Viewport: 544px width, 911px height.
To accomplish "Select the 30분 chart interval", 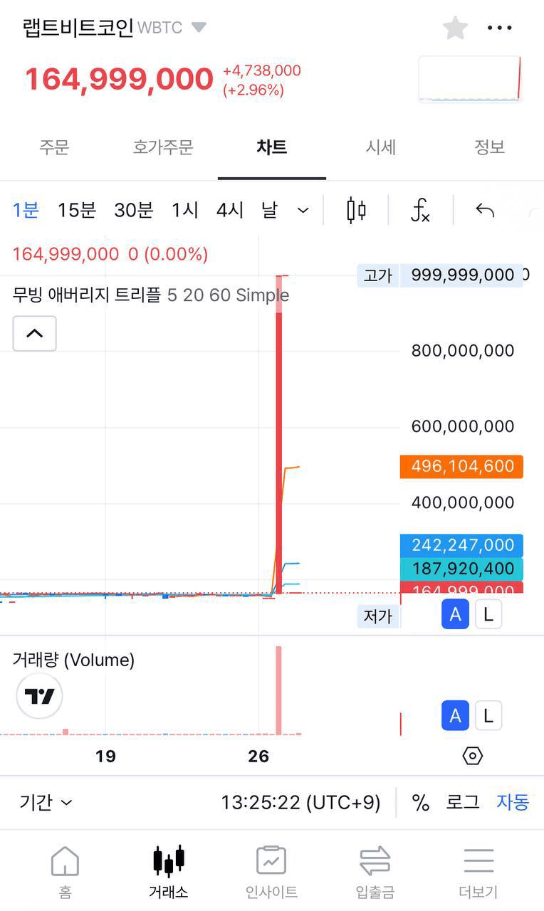I will coord(134,210).
